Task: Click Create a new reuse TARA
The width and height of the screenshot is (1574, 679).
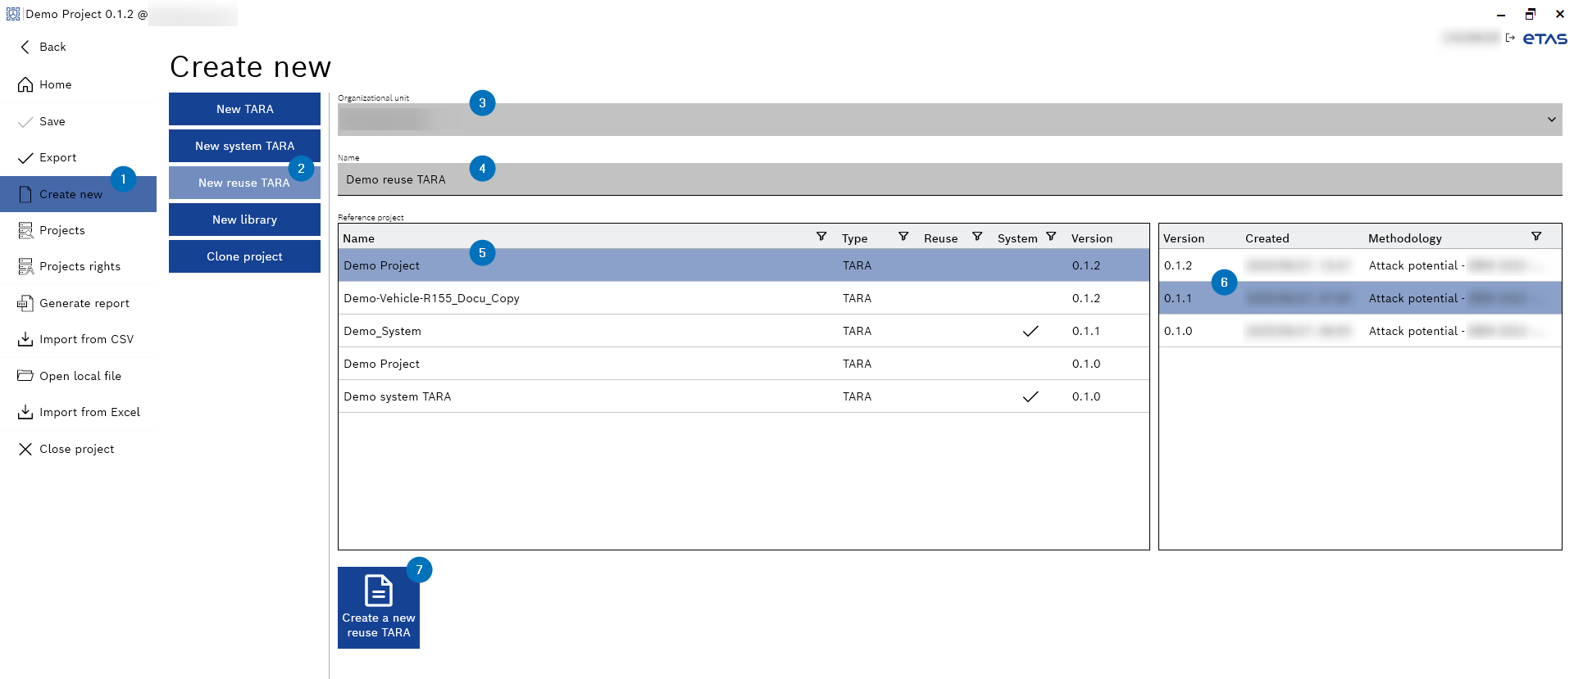Action: click(378, 608)
